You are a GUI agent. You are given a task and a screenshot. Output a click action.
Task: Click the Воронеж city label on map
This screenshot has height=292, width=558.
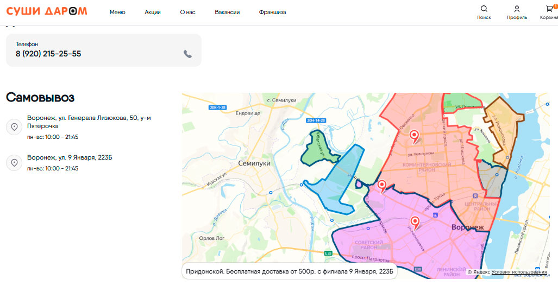click(467, 227)
